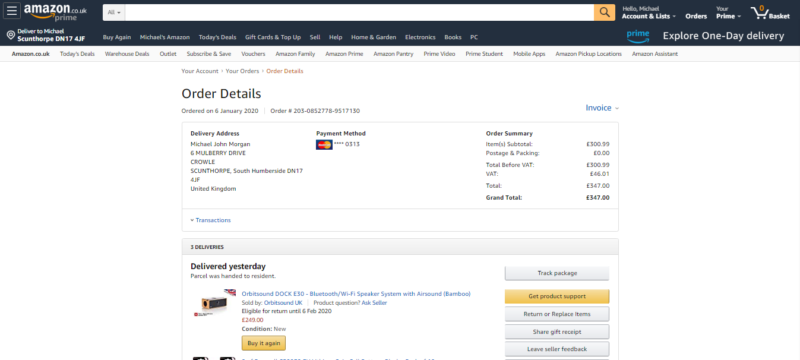
Task: Select Buy Again in navigation
Action: (117, 37)
